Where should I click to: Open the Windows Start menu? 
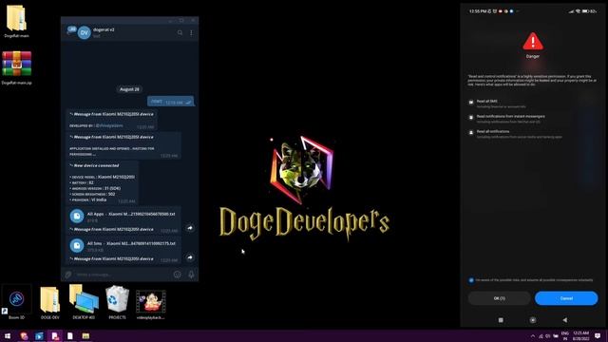(8, 335)
